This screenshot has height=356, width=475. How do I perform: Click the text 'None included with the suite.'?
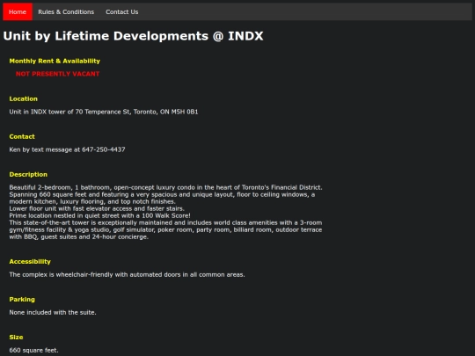(x=53, y=312)
